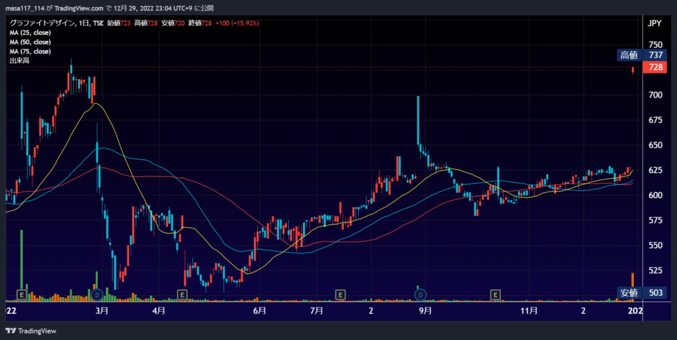The height and width of the screenshot is (340, 677).
Task: Click the 525 price axis value
Action: pyautogui.click(x=655, y=270)
